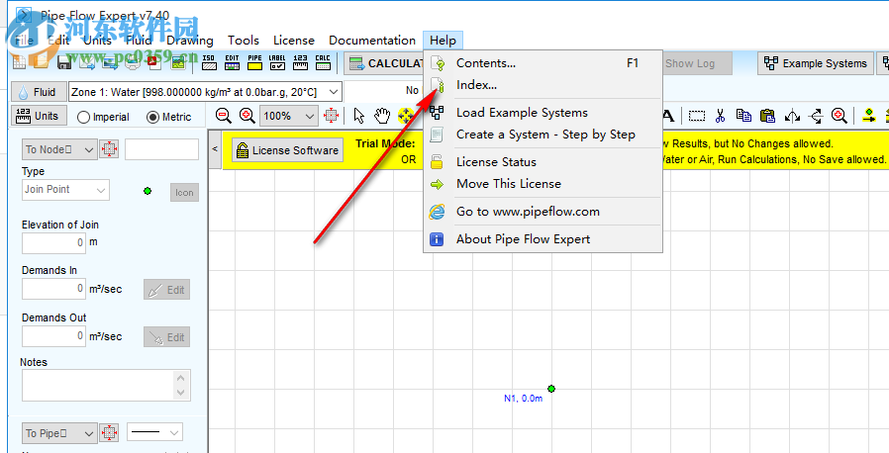
Task: Open License Status from Help menu
Action: (543, 162)
